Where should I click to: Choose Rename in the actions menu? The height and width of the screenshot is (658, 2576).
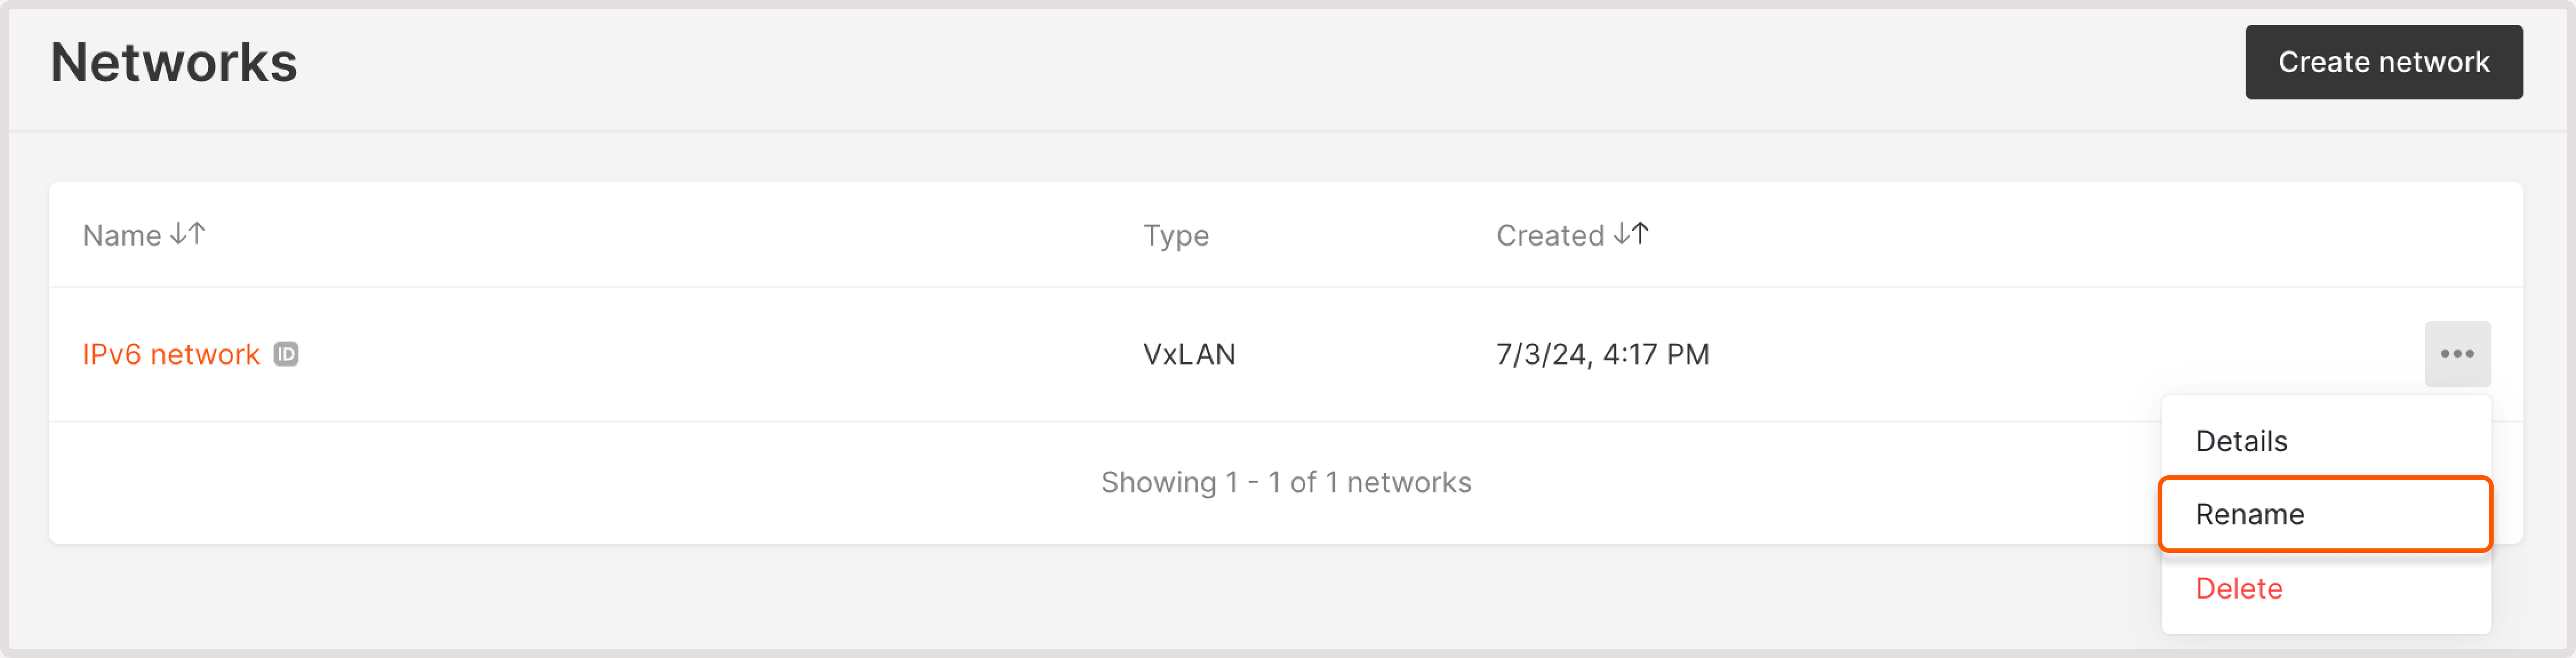click(2249, 514)
